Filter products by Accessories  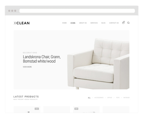(x=99, y=98)
